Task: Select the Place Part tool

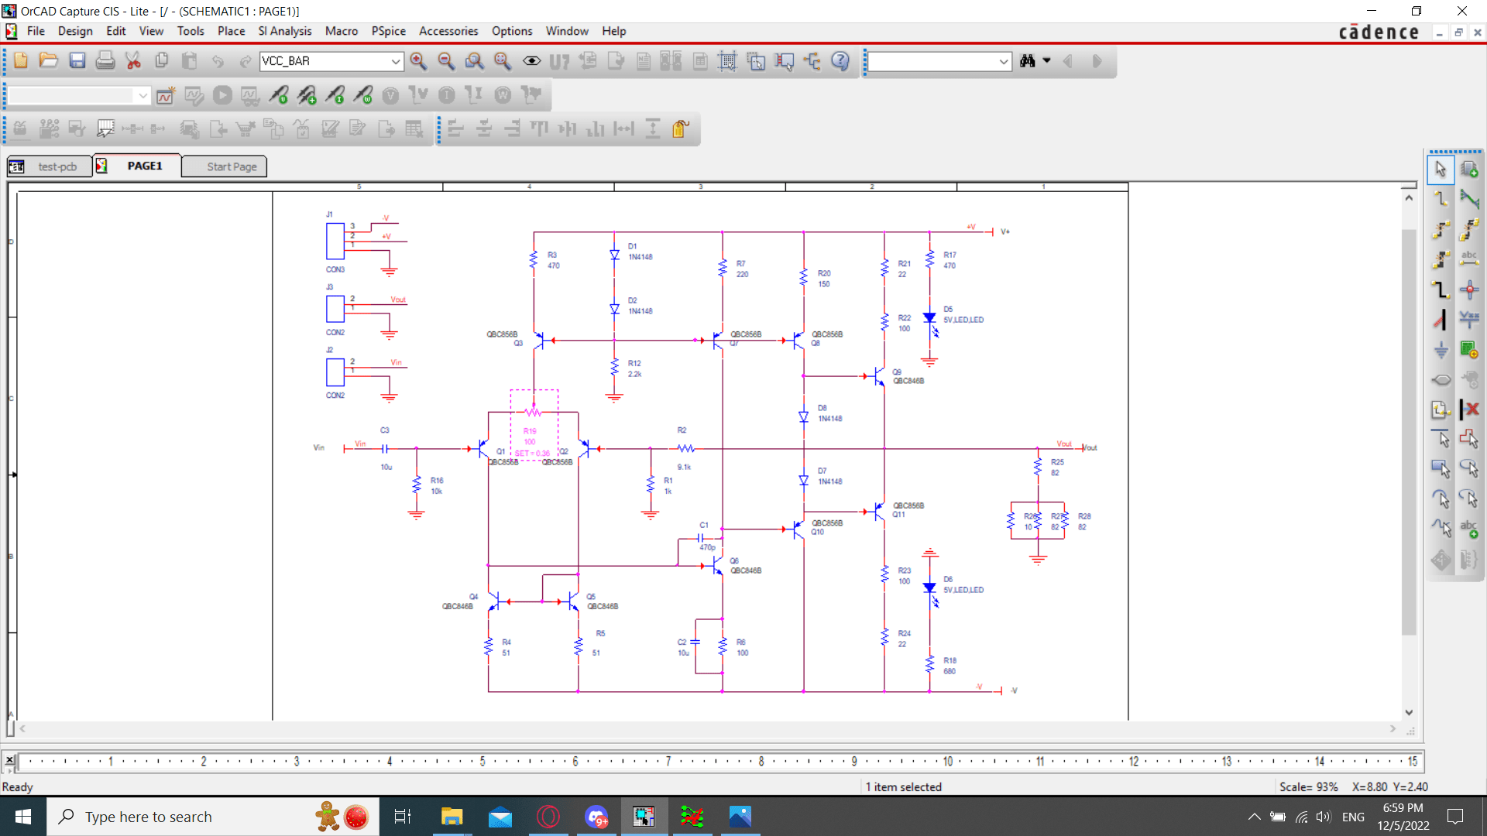Action: coord(1471,169)
